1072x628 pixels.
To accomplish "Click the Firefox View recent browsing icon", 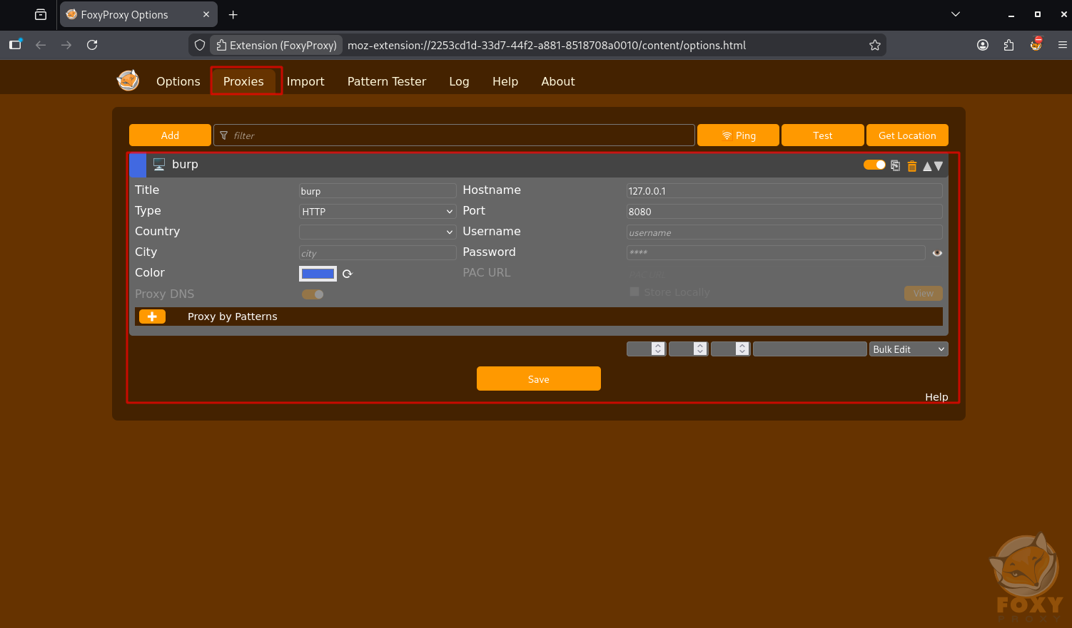I will (41, 14).
